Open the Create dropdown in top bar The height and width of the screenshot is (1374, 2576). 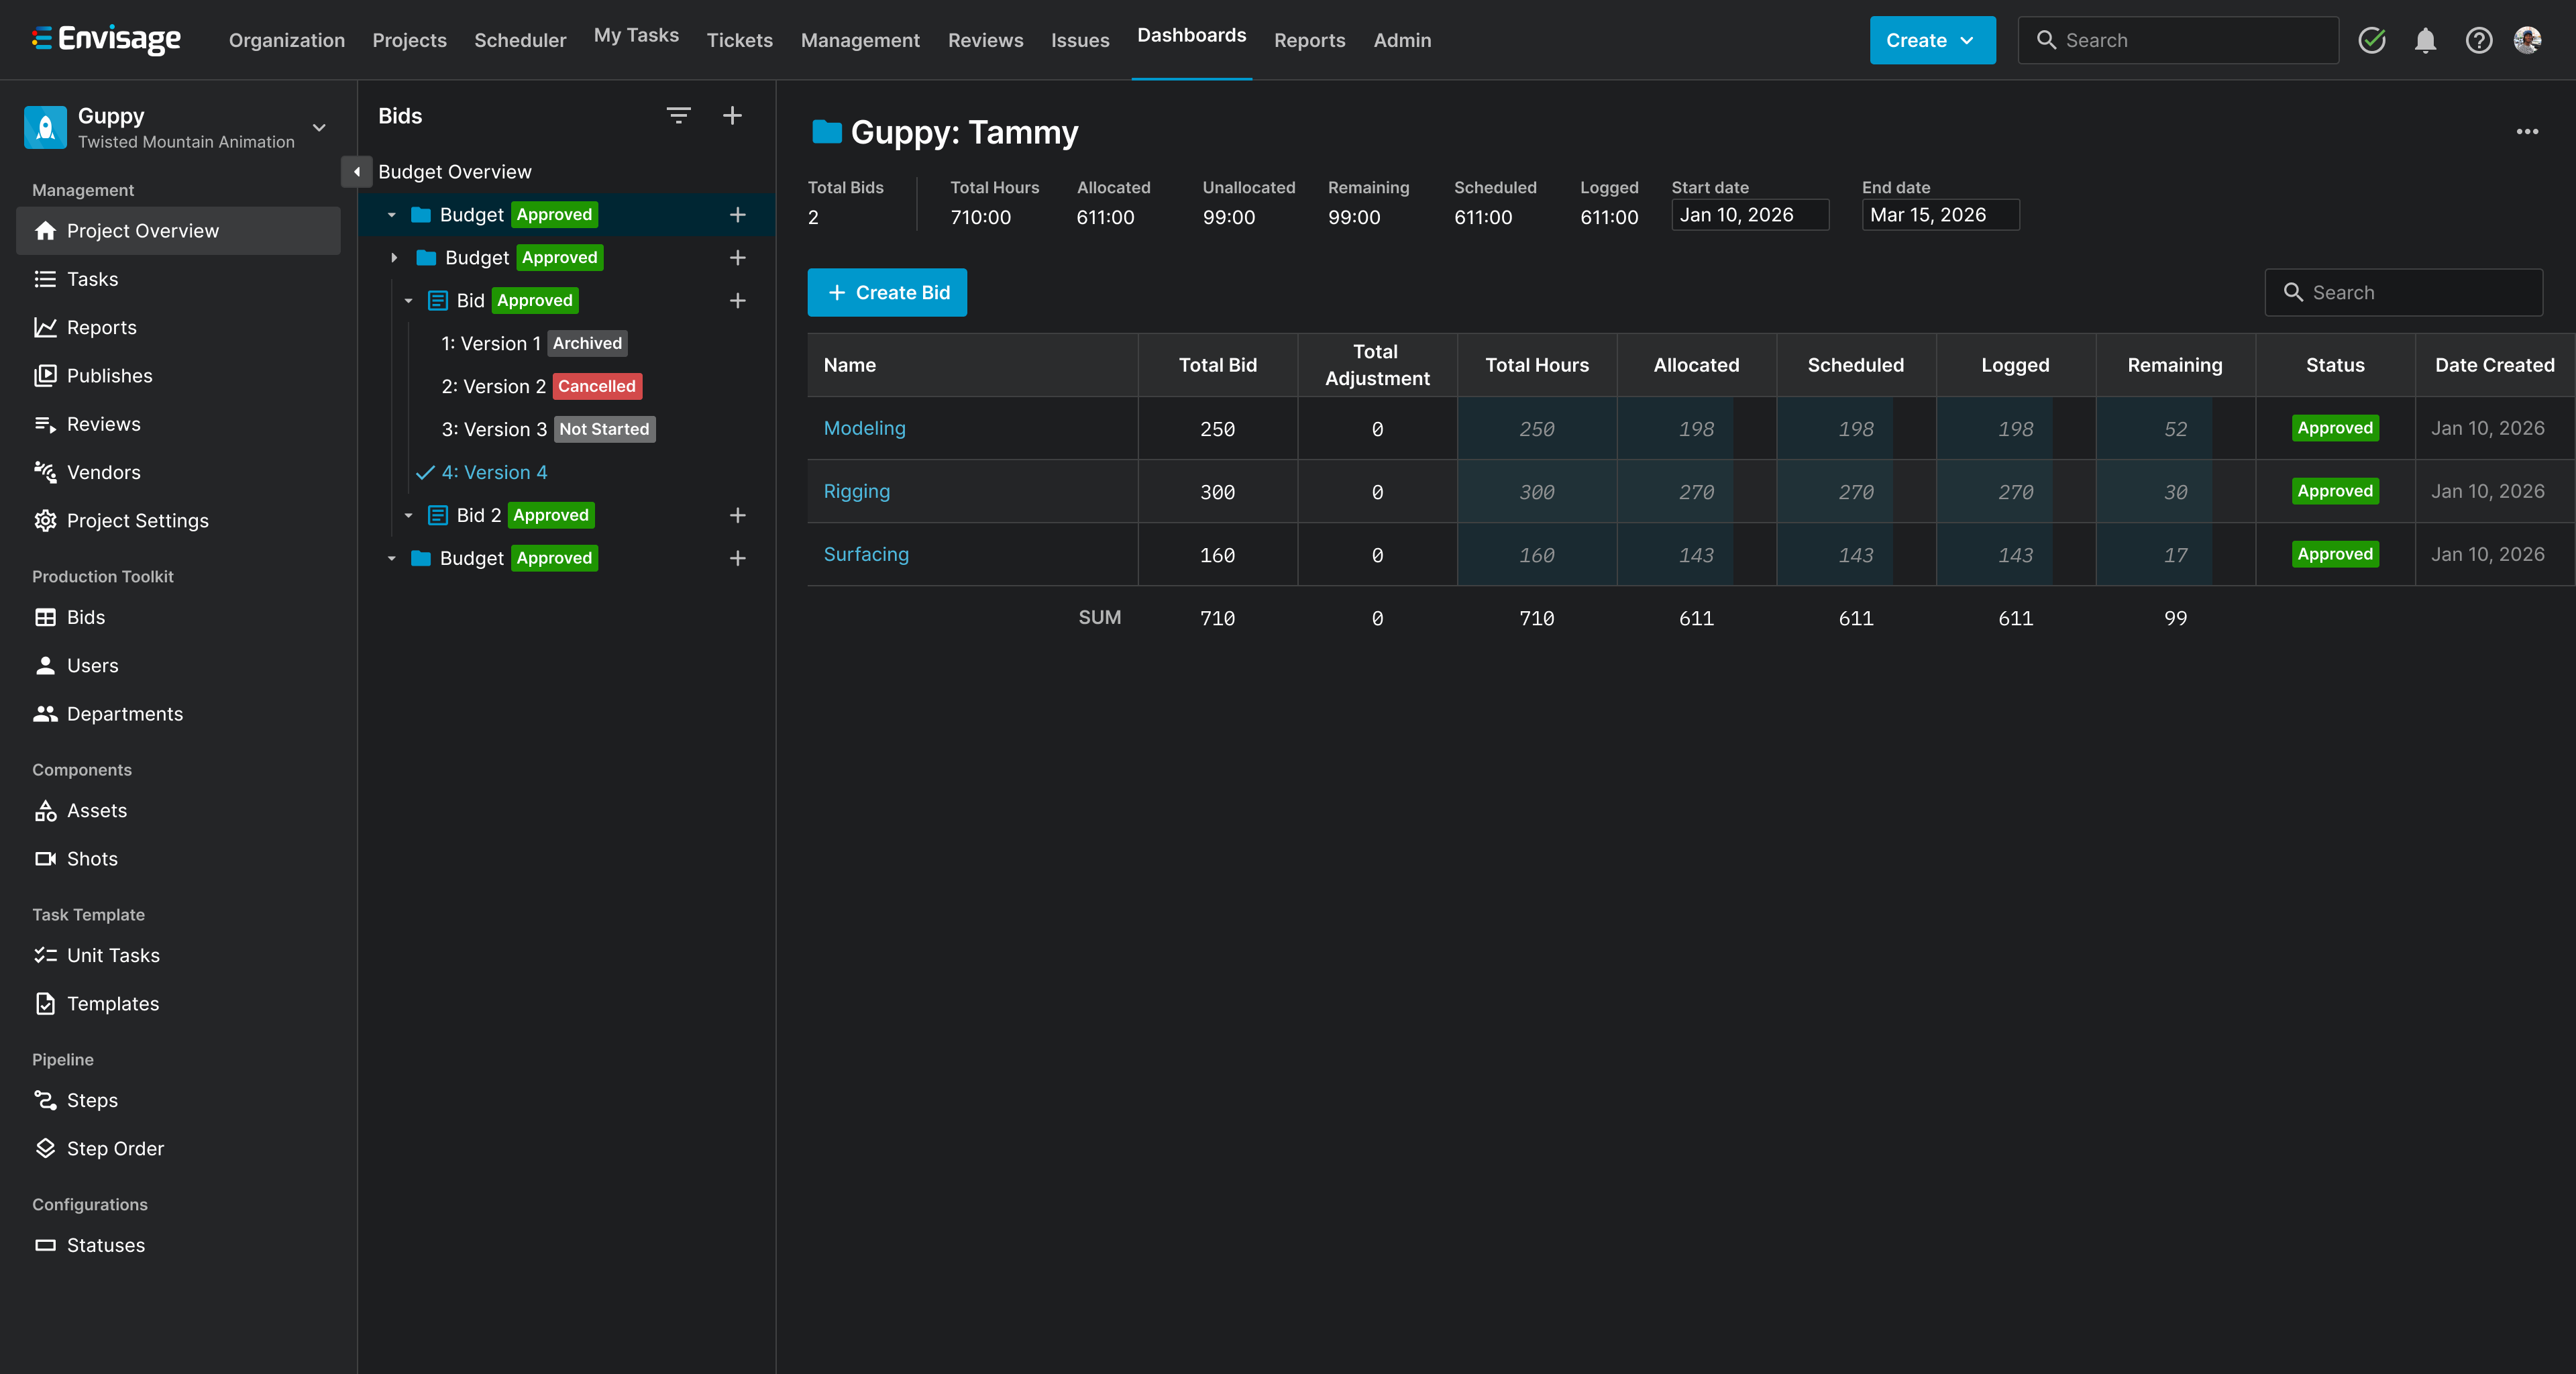point(1931,40)
